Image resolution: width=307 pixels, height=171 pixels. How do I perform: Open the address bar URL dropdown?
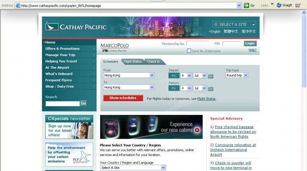click(x=239, y=5)
